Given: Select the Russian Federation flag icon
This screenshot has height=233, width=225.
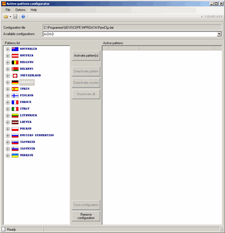Looking at the screenshot, I should point(15,136).
